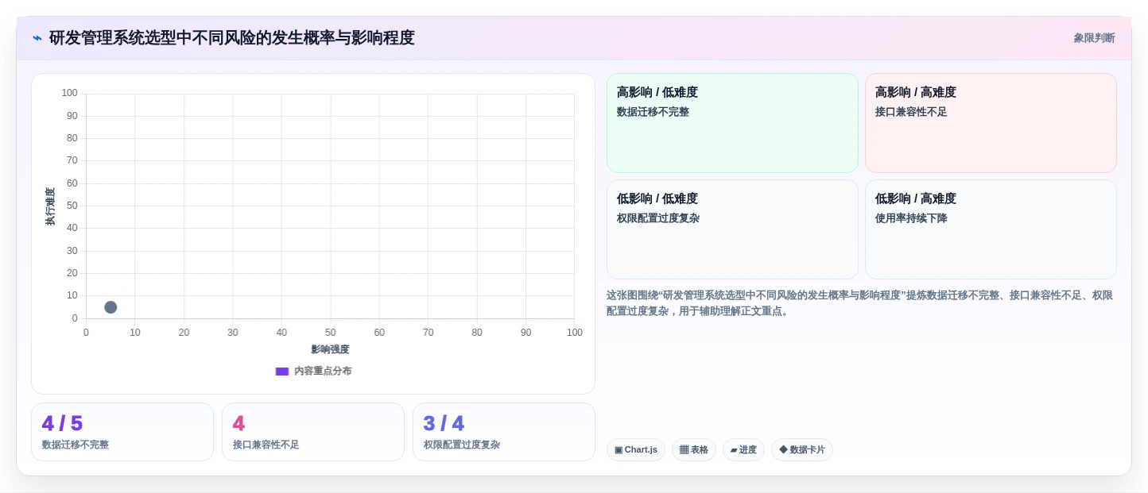Click the lightning icon beside the title
The width and height of the screenshot is (1148, 493).
point(37,38)
